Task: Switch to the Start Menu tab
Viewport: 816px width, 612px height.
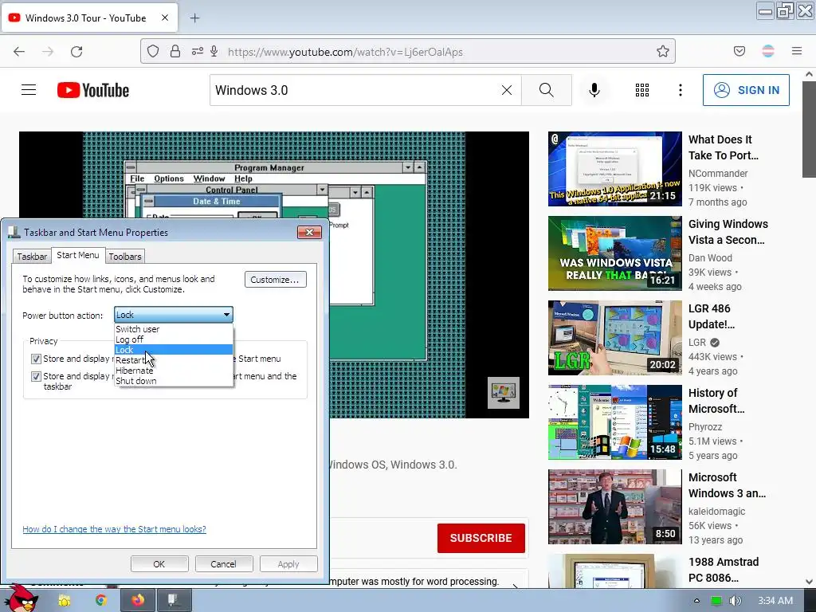Action: 77,255
